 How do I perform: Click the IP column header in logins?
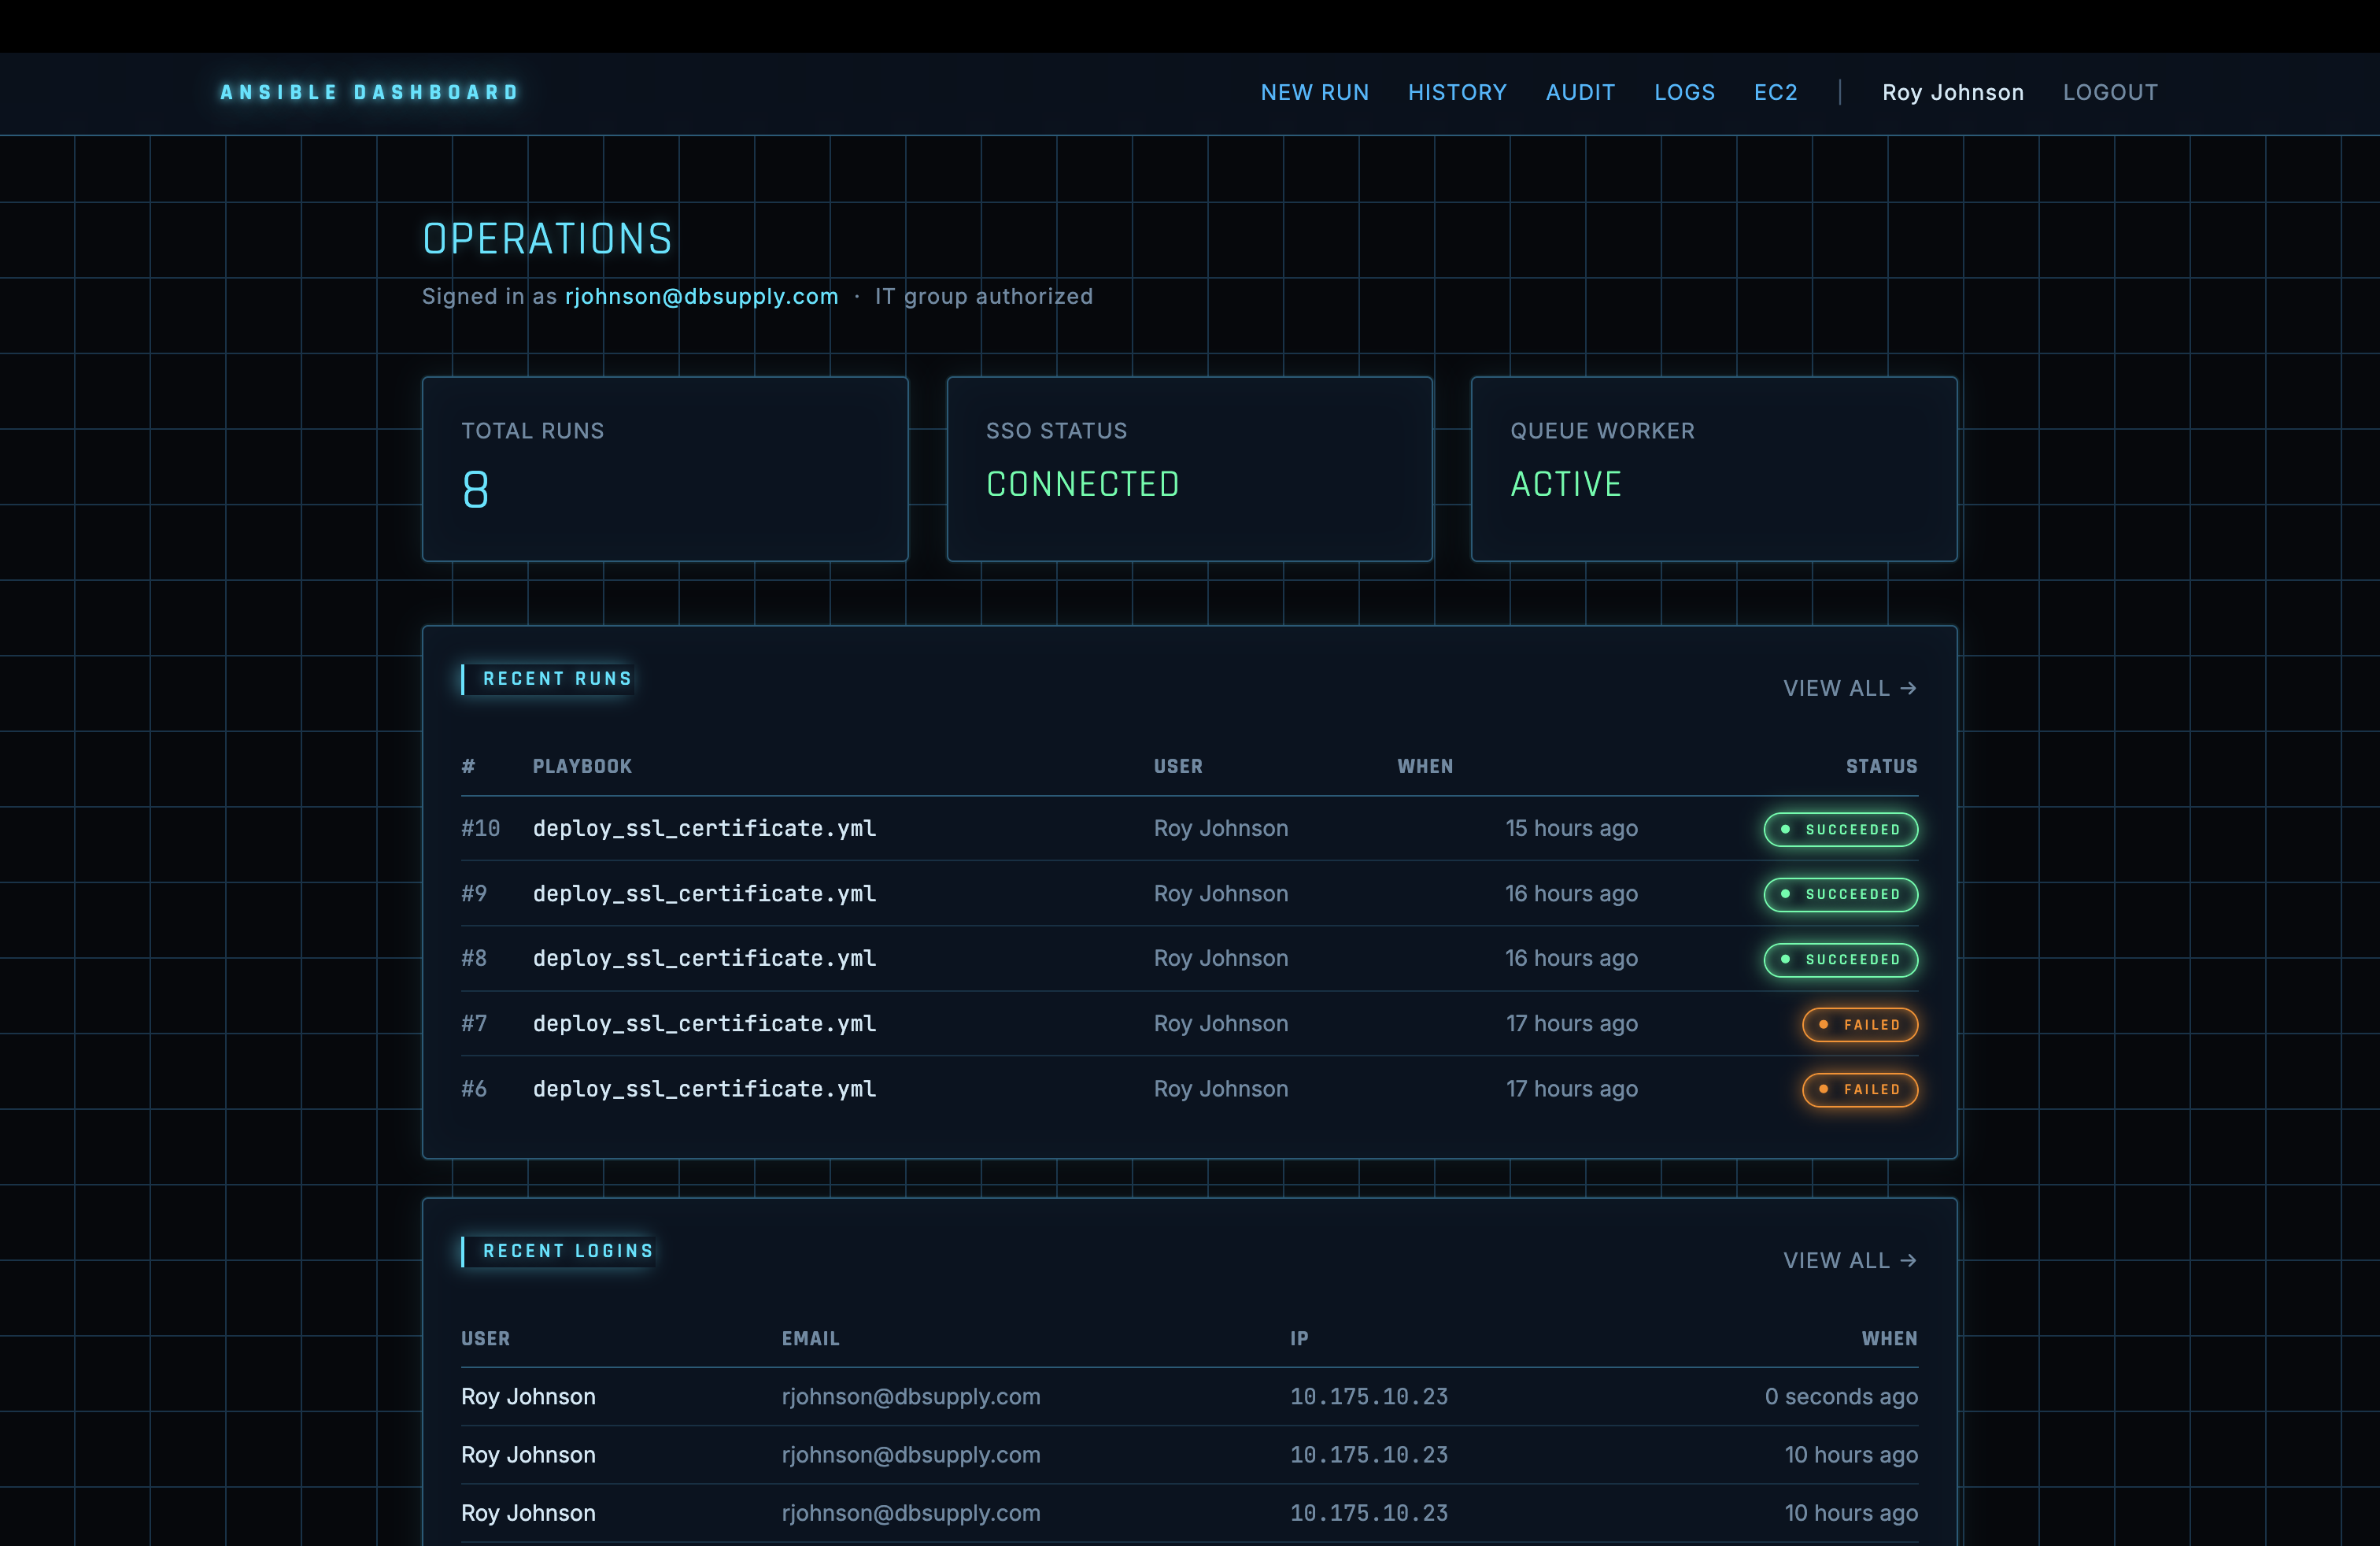coord(1298,1338)
